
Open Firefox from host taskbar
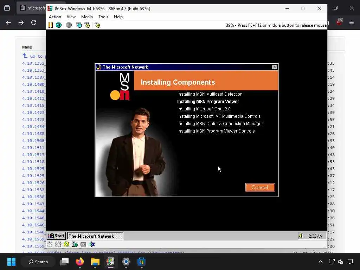coord(80,262)
